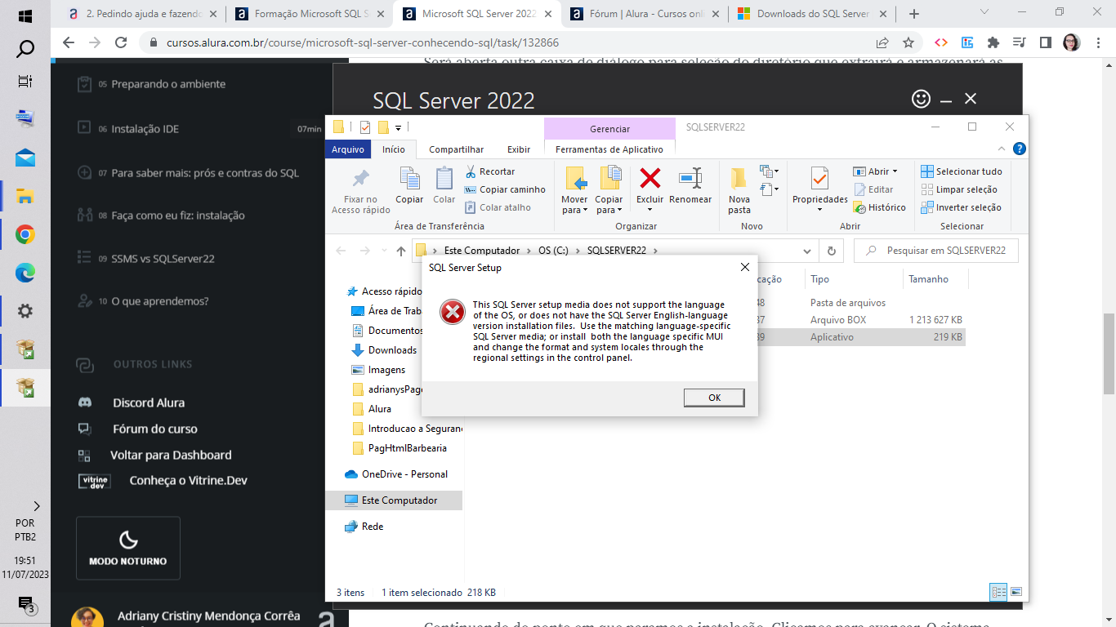Sort files by the Tipo column
1116x627 pixels.
tap(819, 279)
